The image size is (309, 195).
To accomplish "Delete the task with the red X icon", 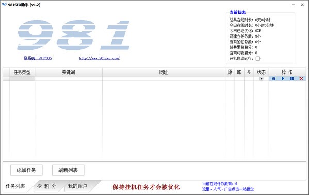I will pyautogui.click(x=301, y=79).
